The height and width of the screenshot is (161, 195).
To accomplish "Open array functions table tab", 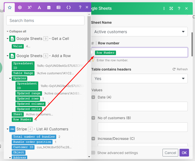I will coord(58,7).
